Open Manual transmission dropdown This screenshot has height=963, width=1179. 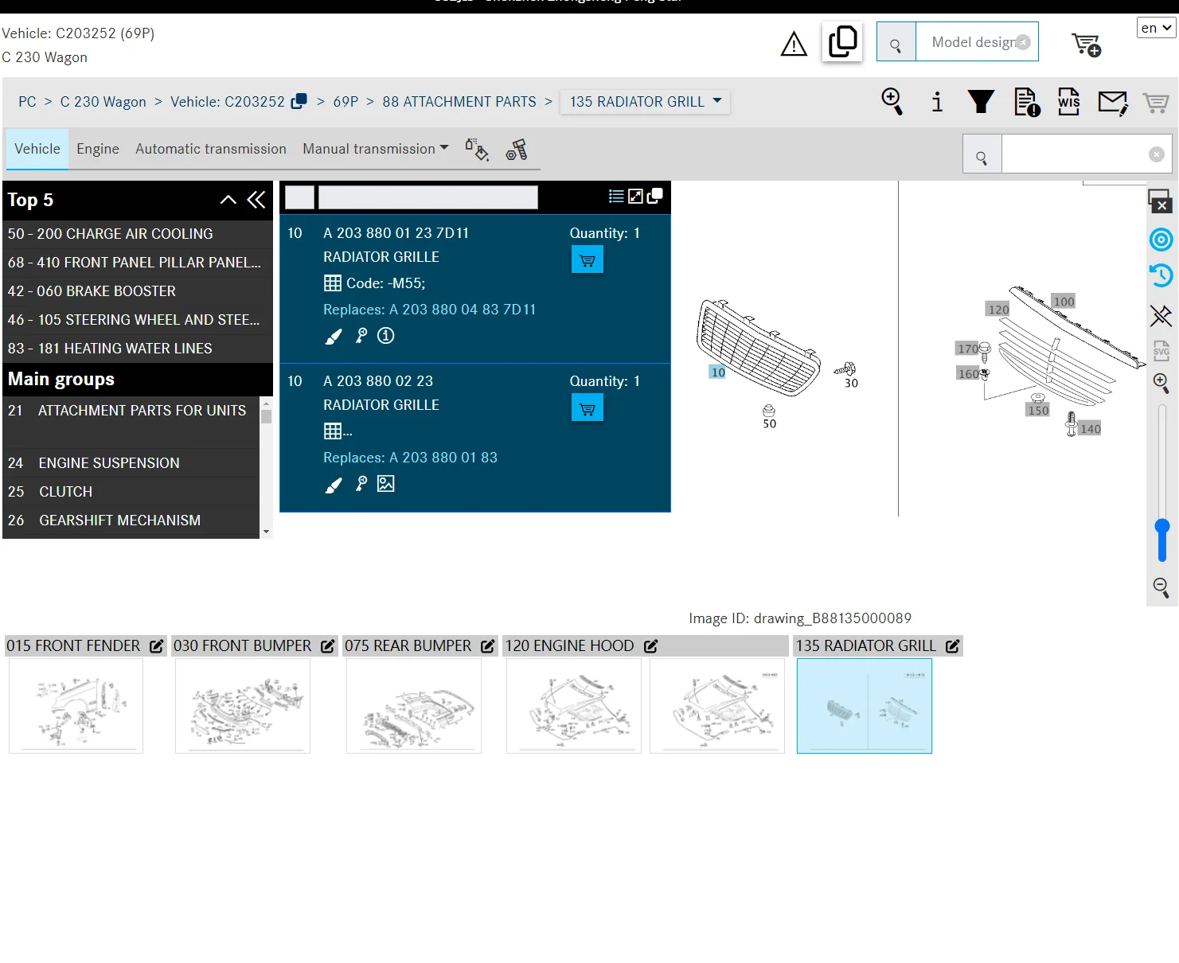[x=375, y=149]
